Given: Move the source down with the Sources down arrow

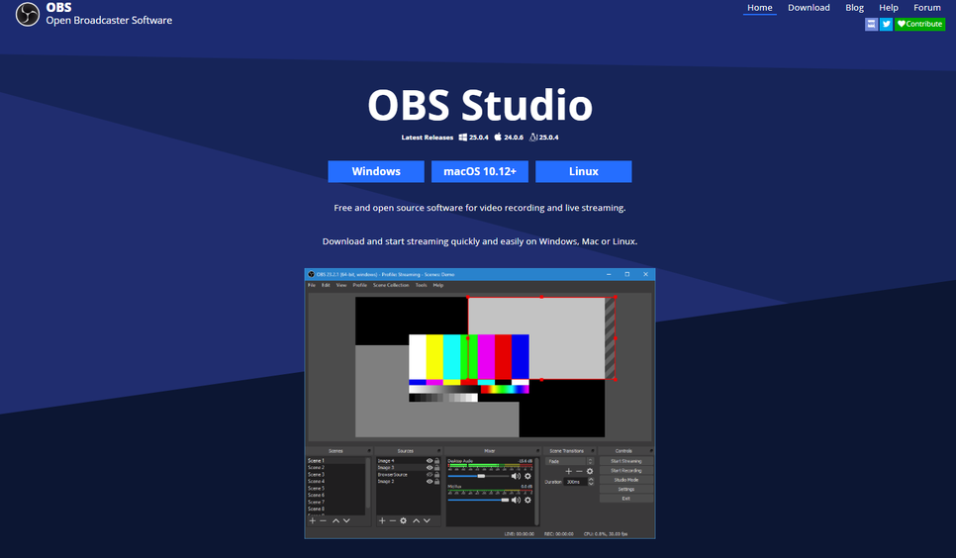Looking at the screenshot, I should pos(427,520).
